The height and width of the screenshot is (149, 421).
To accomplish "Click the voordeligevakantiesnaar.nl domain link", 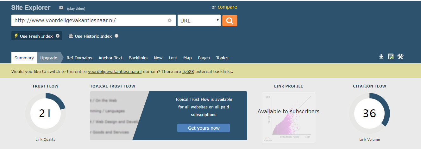I will (x=115, y=71).
